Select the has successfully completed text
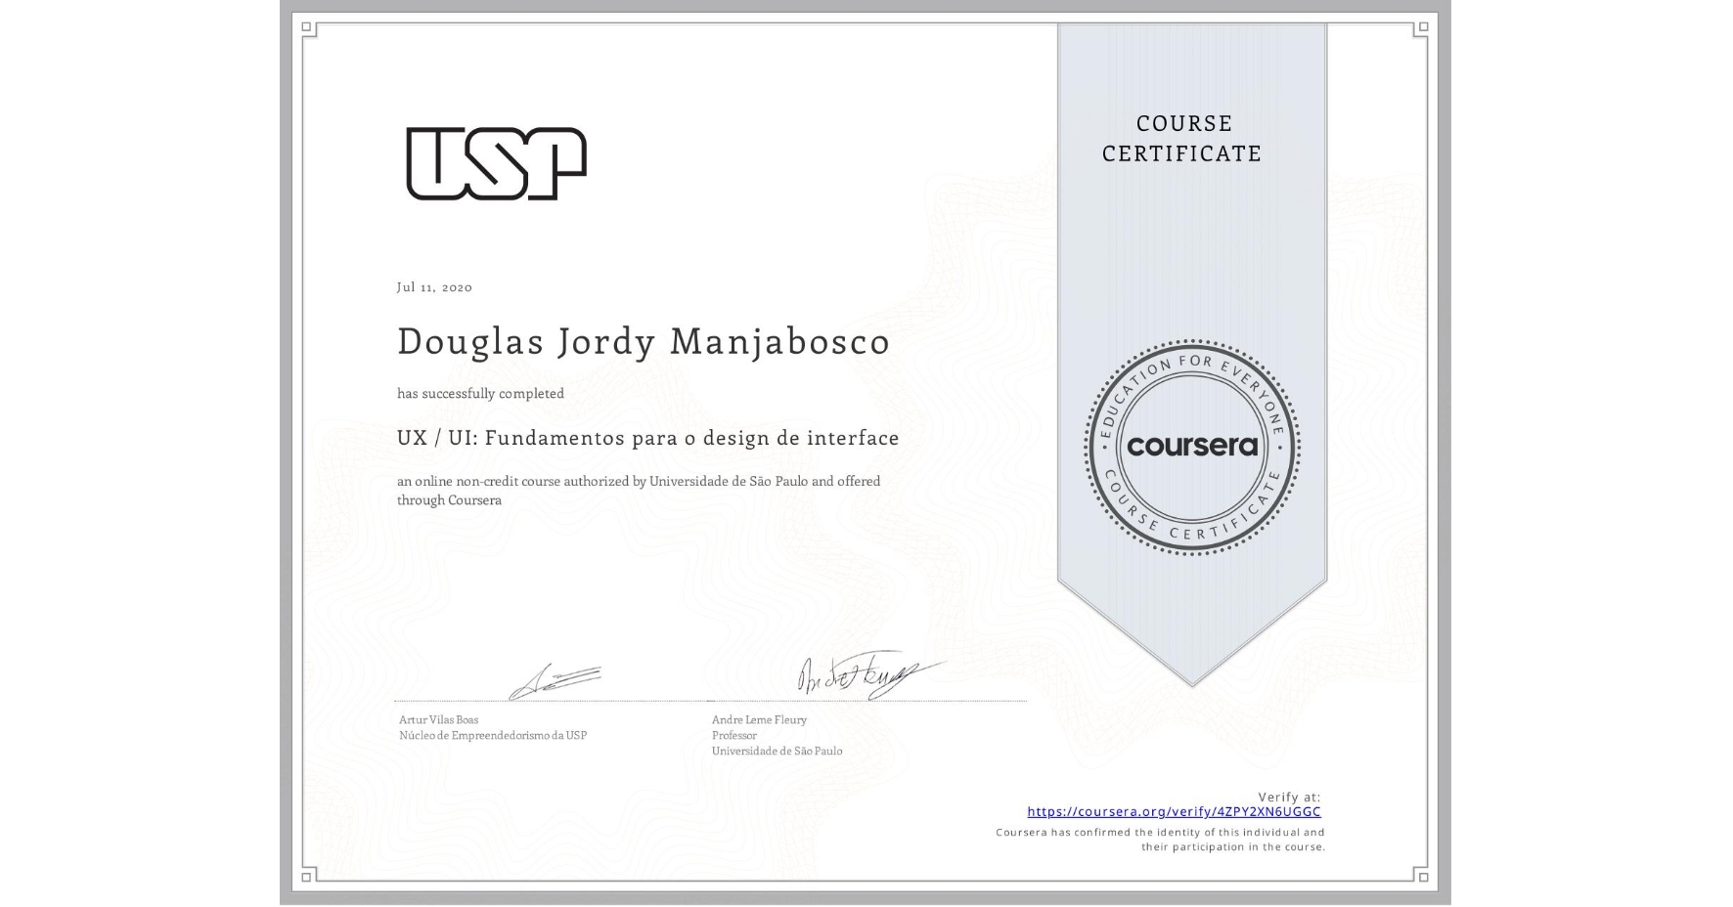 point(479,393)
